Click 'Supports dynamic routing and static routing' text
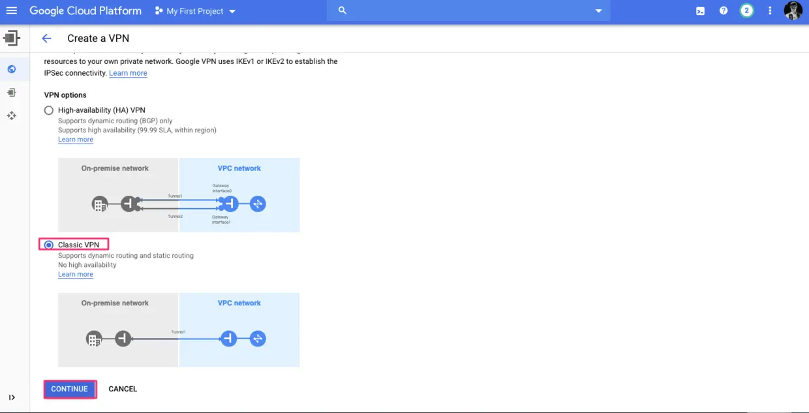The image size is (809, 413). [x=126, y=256]
